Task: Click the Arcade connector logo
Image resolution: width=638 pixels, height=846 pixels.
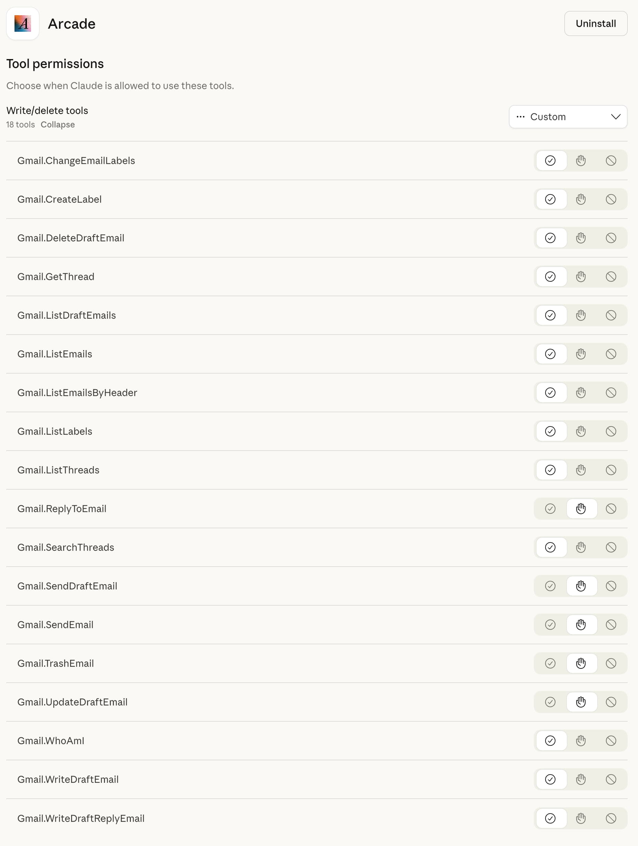Action: [22, 23]
